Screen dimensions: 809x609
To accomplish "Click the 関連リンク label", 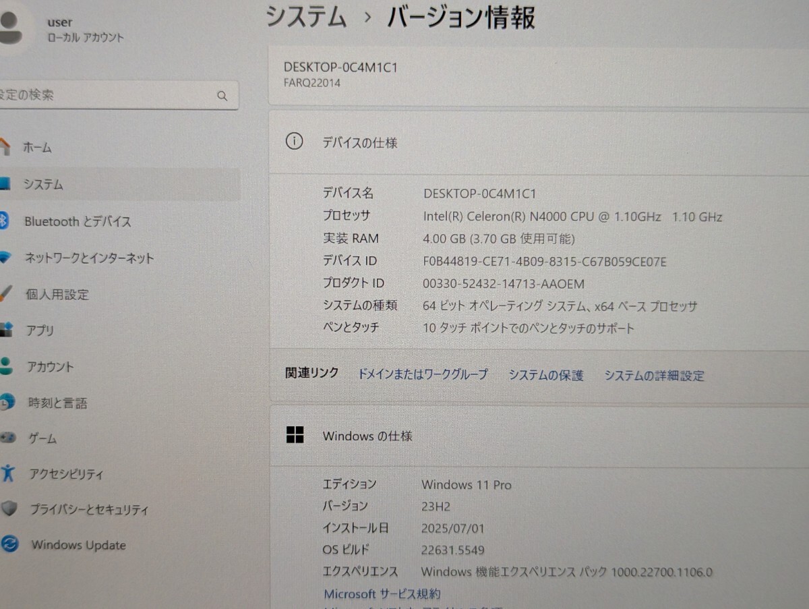I will pyautogui.click(x=311, y=373).
